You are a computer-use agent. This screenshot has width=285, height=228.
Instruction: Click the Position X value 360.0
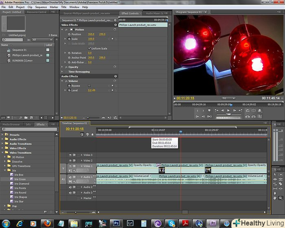91,34
